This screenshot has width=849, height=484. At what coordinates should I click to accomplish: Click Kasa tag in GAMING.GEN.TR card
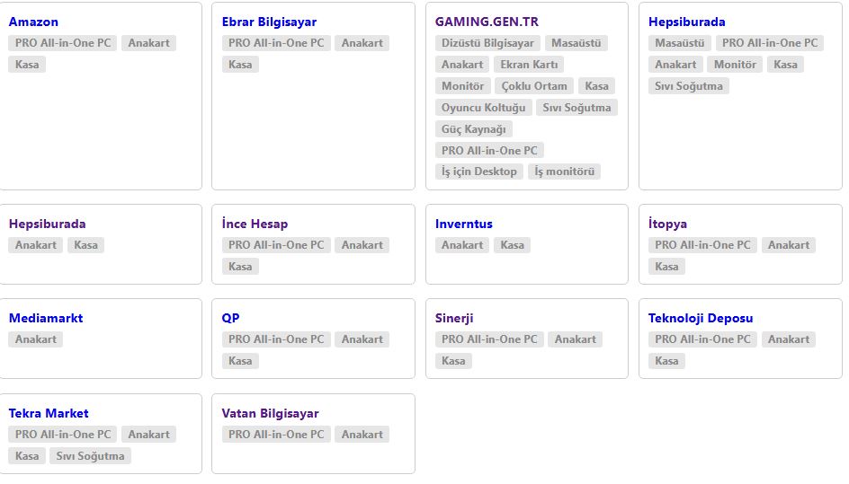click(x=596, y=86)
